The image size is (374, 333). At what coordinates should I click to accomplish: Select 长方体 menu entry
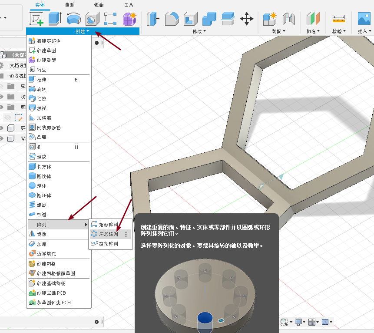point(59,167)
